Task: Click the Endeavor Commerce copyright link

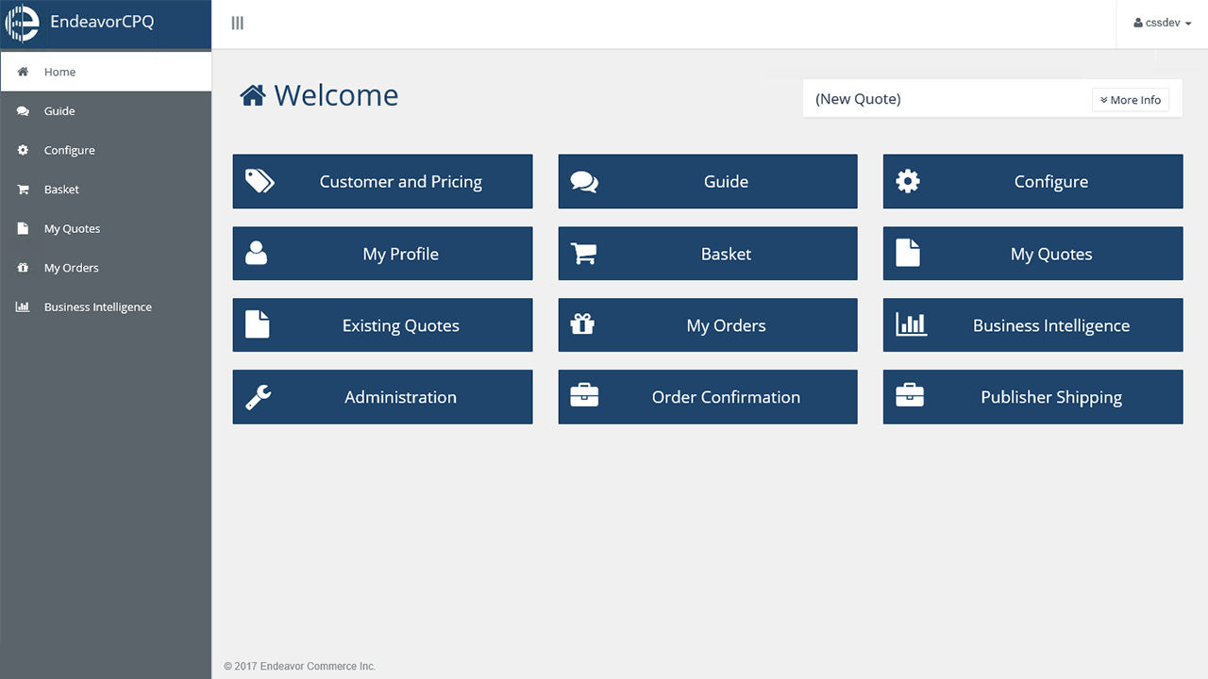Action: click(300, 666)
